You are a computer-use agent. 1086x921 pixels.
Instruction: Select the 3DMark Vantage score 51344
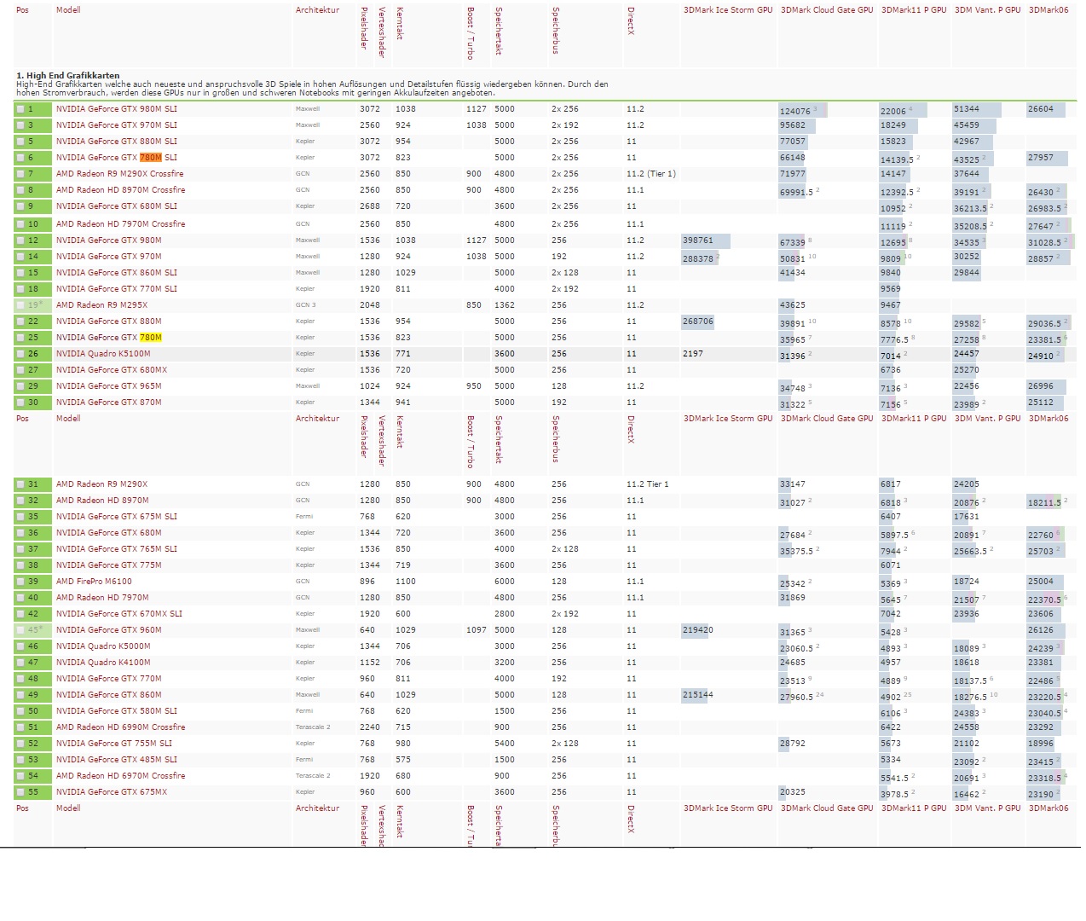[x=967, y=109]
